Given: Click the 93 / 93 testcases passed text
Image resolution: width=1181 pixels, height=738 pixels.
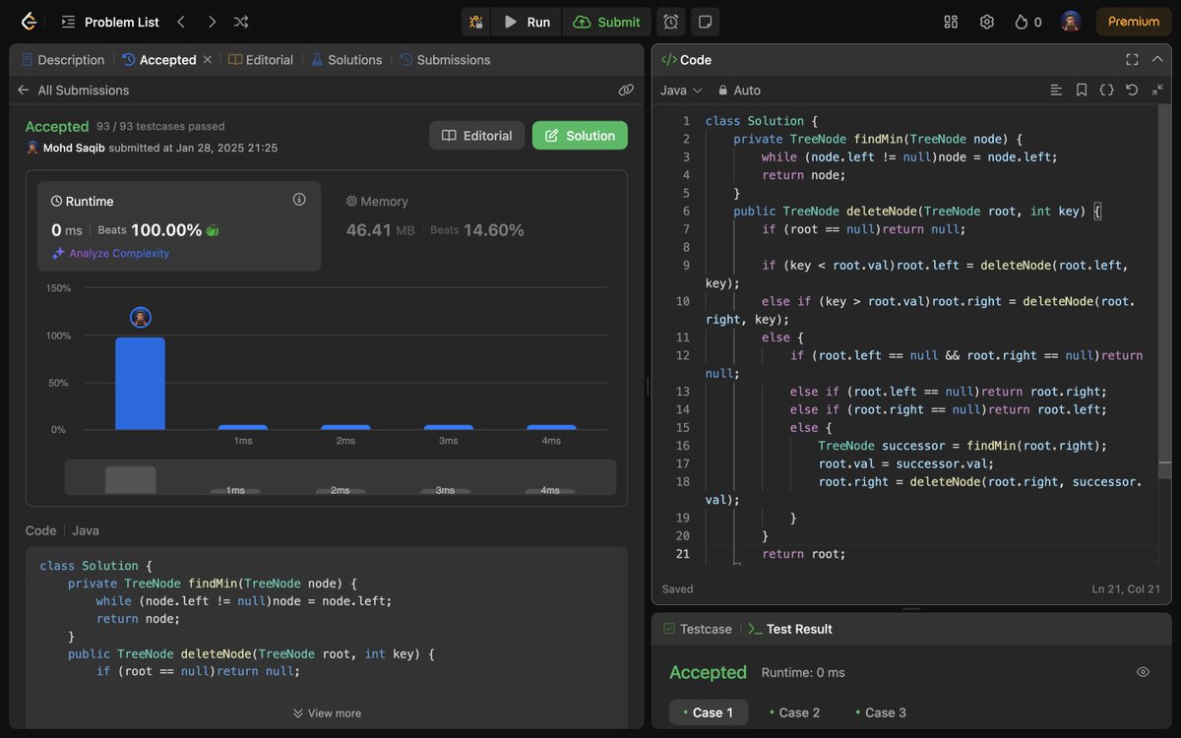Looking at the screenshot, I should coord(160,127).
